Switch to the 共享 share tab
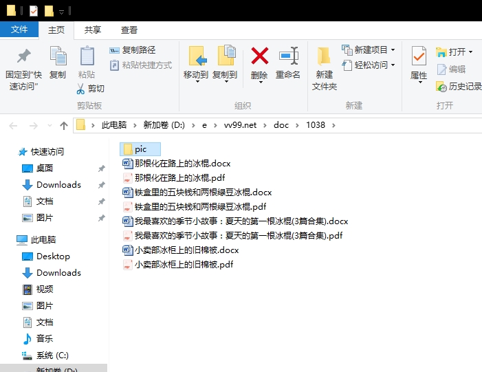 (x=93, y=30)
